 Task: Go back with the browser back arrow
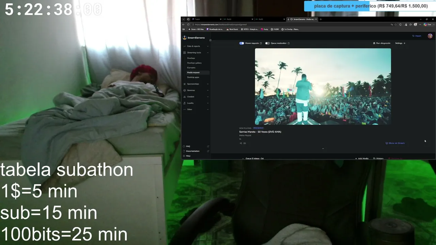[184, 24]
